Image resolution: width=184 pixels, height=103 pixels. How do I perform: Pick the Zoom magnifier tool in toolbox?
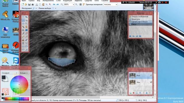(26, 23)
